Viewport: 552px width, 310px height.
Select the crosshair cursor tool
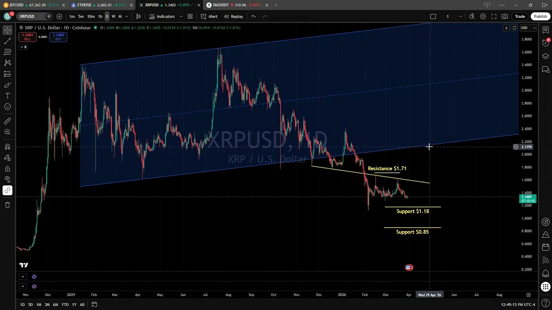pos(7,30)
